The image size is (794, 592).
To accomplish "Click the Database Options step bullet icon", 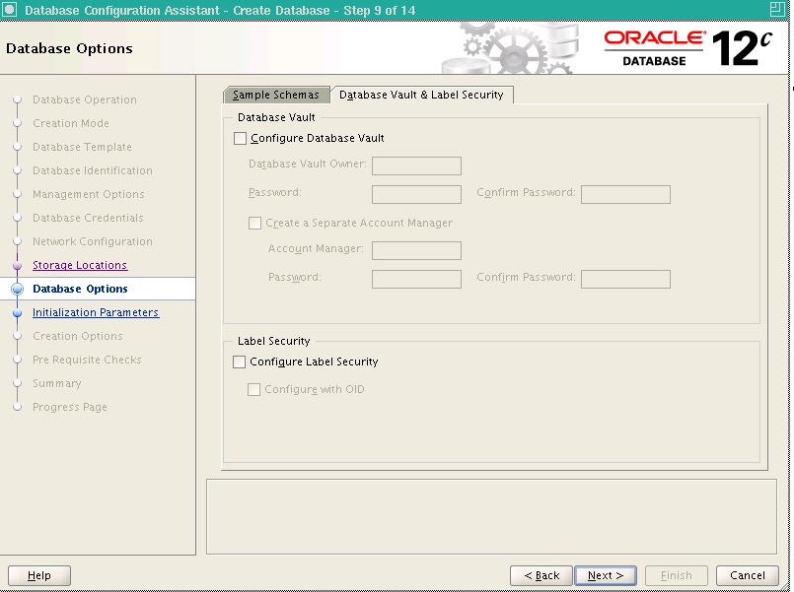I will pyautogui.click(x=17, y=290).
